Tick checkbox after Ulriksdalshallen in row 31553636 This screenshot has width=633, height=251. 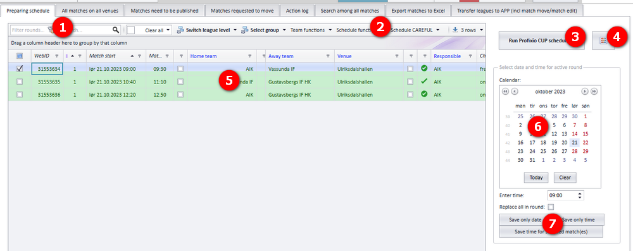[x=410, y=95]
